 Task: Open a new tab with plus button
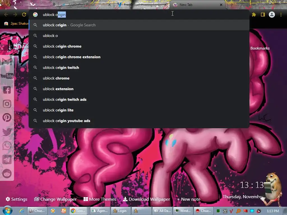coord(232,5)
